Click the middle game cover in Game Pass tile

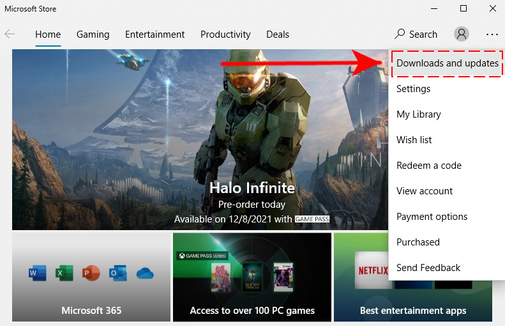coord(252,277)
